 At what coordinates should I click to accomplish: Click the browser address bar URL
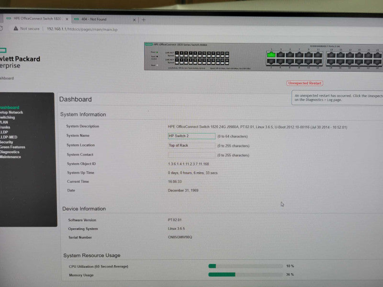point(82,29)
